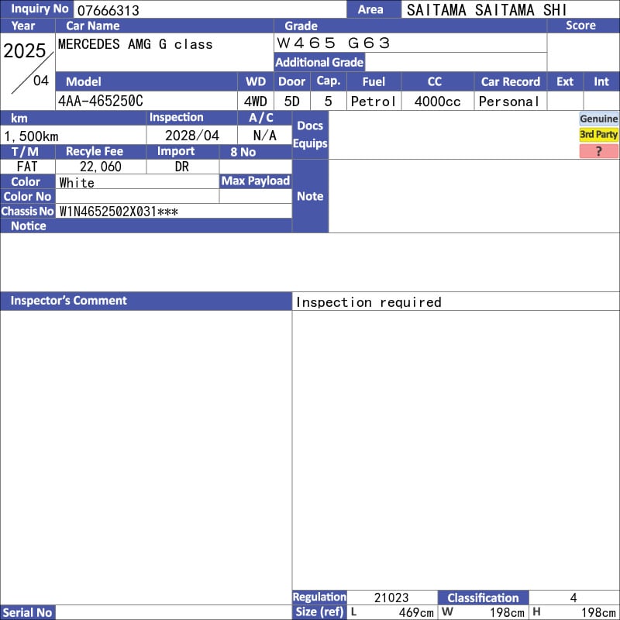Click the inspection date 2028/04
Image resolution: width=620 pixels, height=620 pixels.
click(192, 136)
